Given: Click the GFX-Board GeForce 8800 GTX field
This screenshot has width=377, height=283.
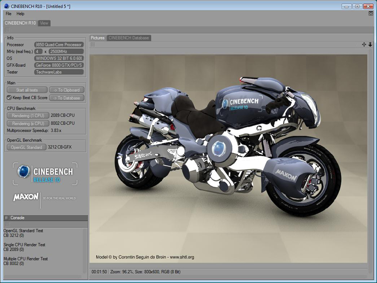Looking at the screenshot, I should 59,65.
